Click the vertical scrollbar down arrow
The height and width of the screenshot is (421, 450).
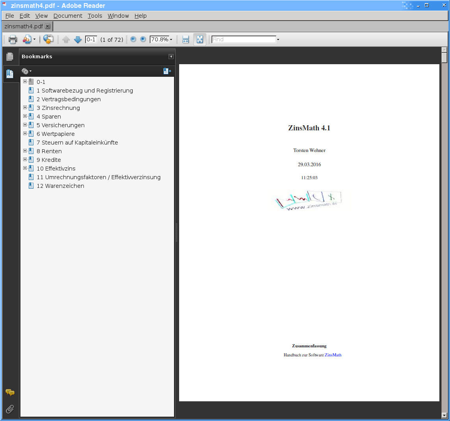(444, 415)
